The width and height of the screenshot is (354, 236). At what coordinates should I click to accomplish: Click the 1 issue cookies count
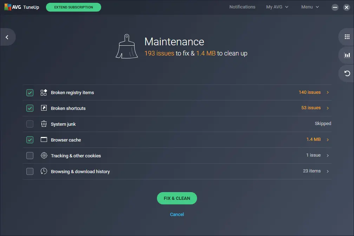point(313,155)
